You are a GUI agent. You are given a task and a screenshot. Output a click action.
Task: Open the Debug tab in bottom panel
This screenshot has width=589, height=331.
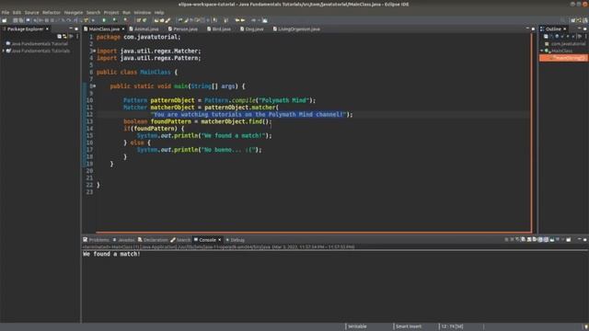point(237,240)
